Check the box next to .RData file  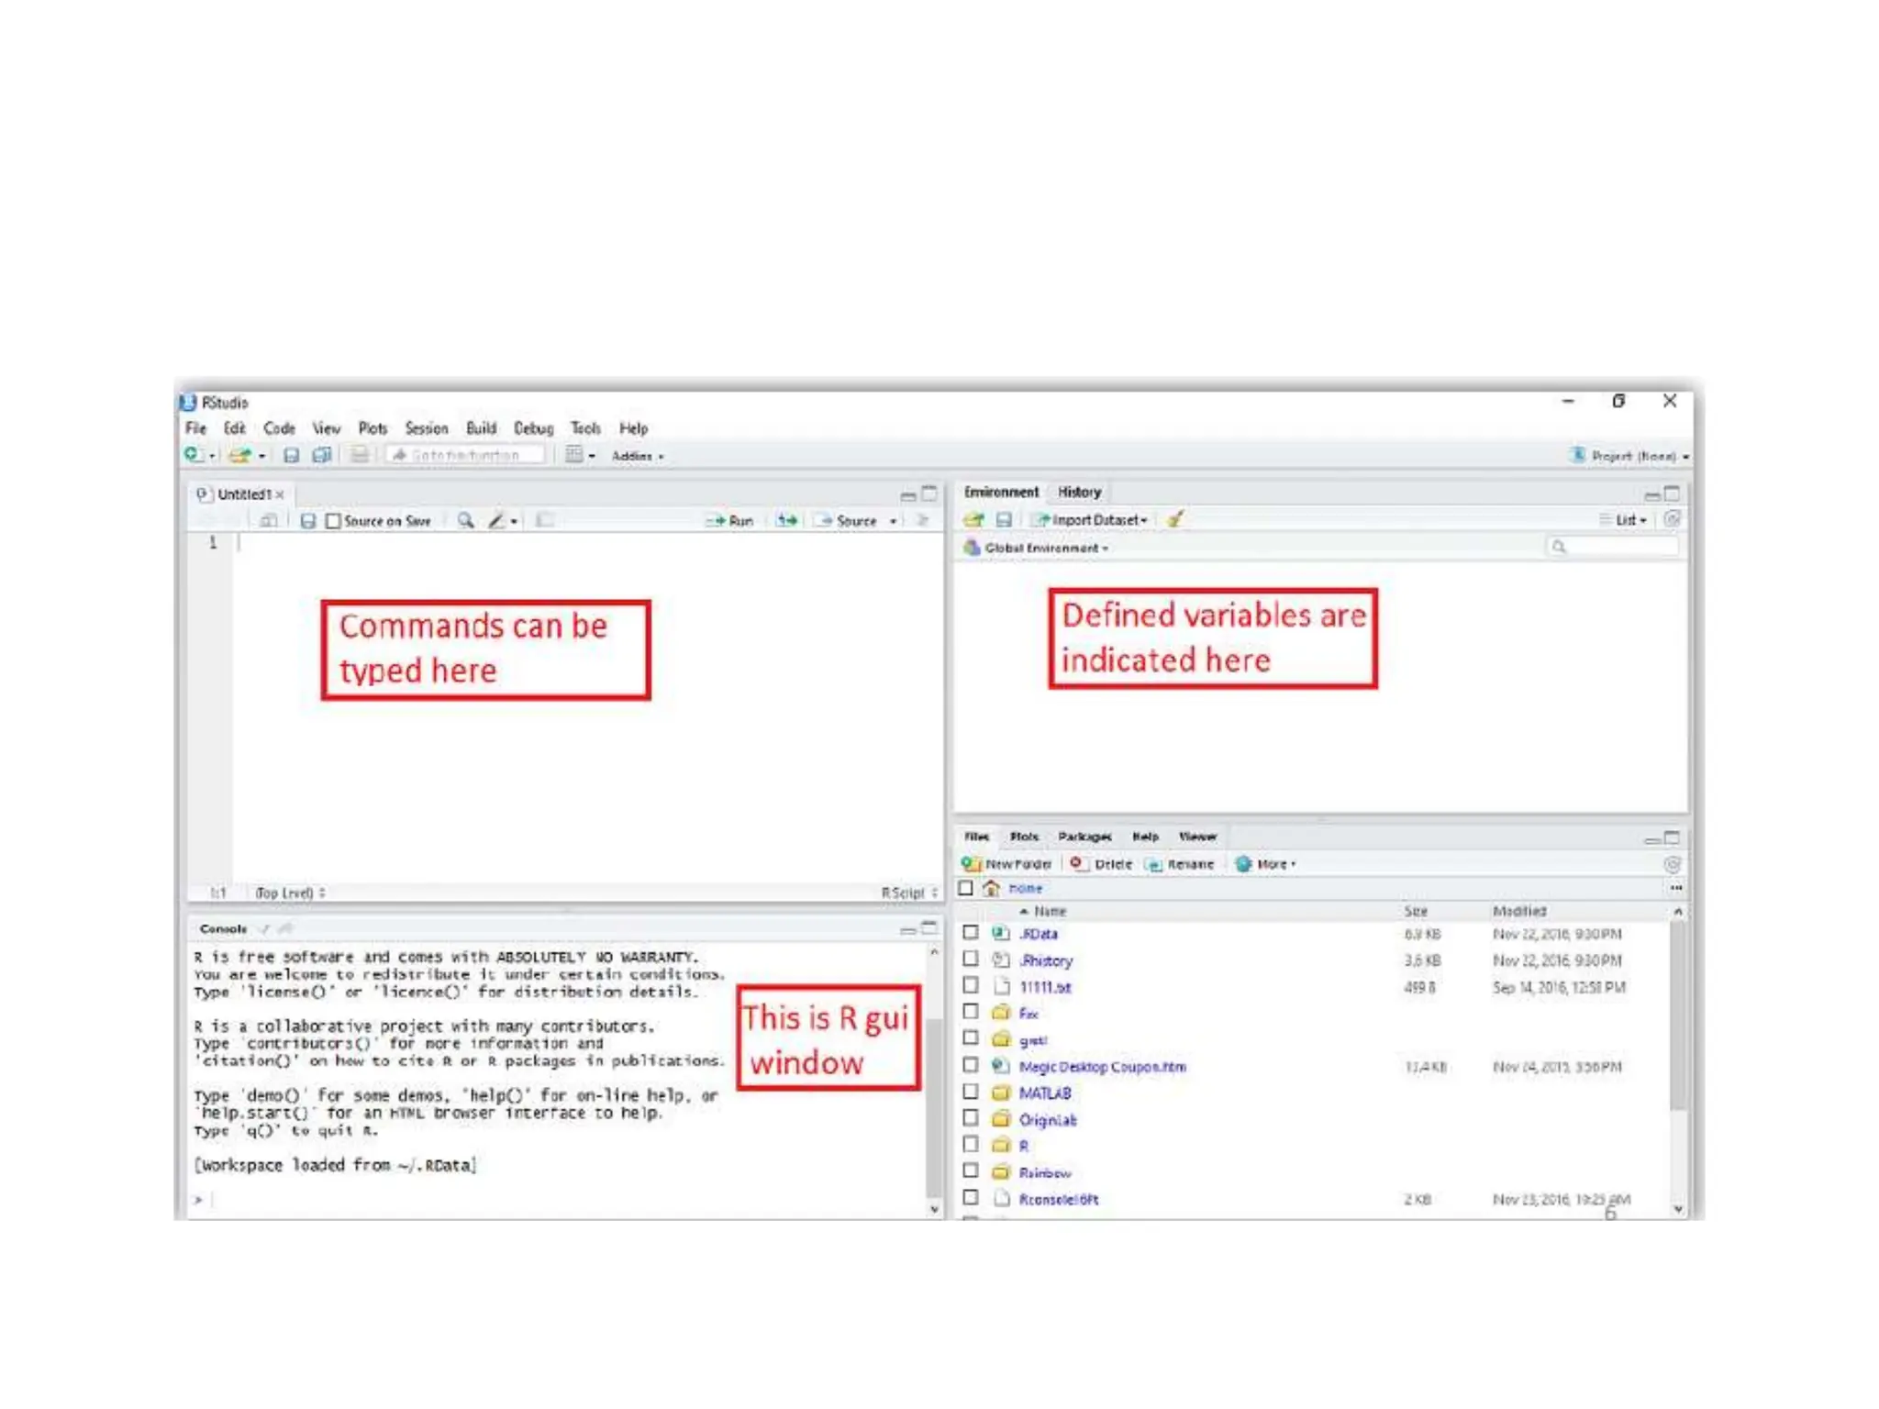971,933
